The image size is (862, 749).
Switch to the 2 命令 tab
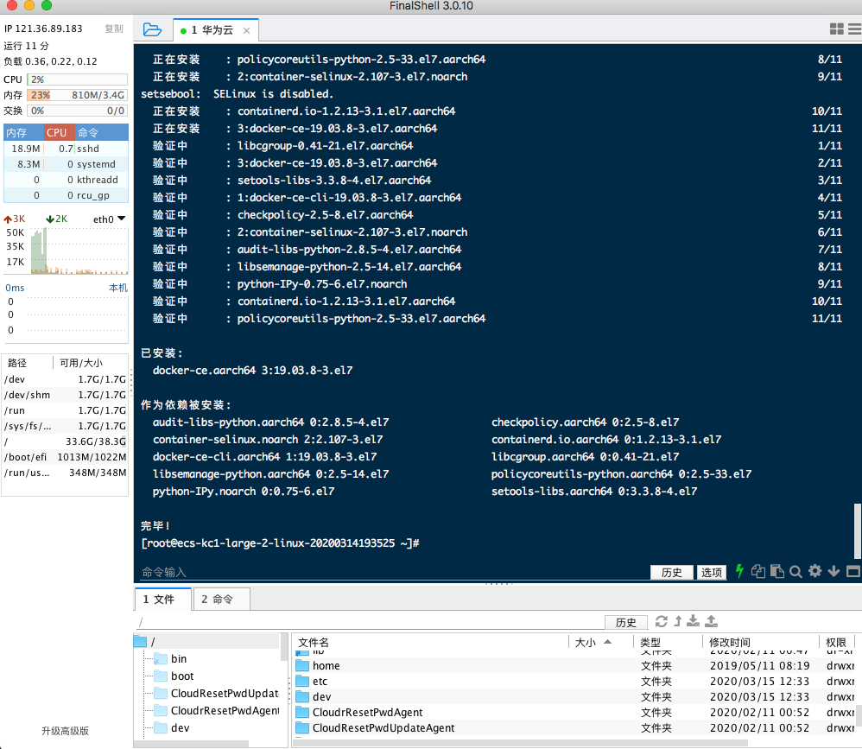[222, 599]
